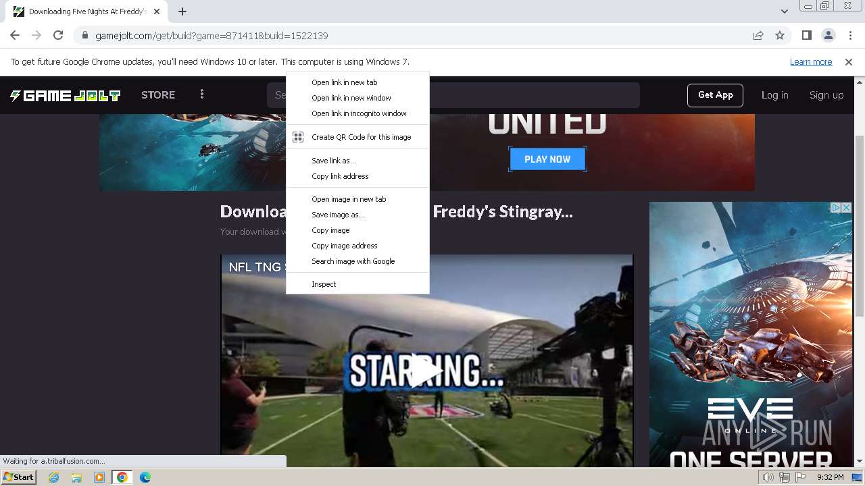Choose Search image with Google
Screen dimensions: 865x486
[357, 261]
